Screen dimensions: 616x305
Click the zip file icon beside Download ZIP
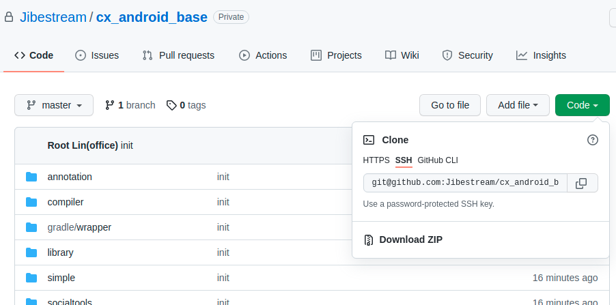click(x=369, y=240)
